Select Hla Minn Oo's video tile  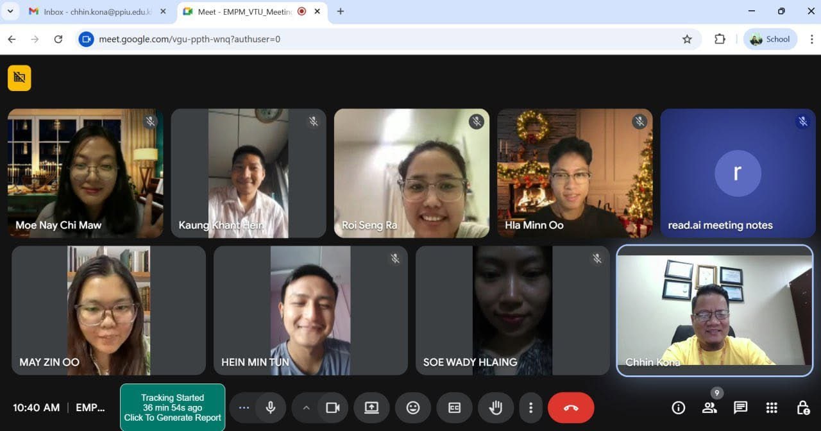coord(575,173)
